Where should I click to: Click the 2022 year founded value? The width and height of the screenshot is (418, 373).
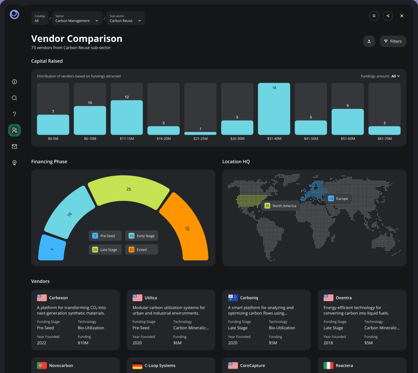(42, 343)
